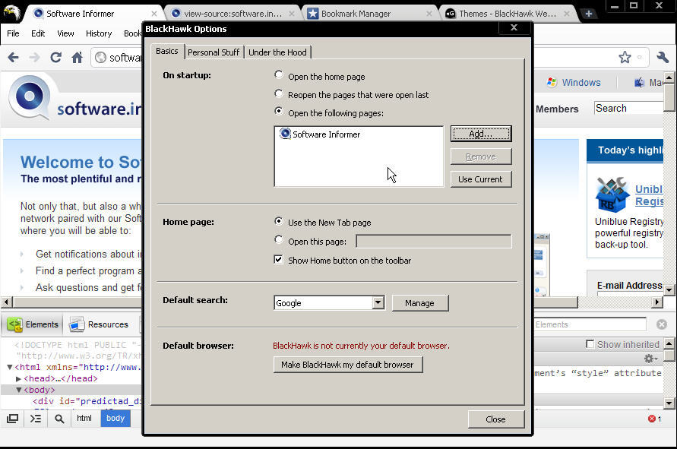Screen dimensions: 677x449
Task: Toggle 'Show inherited' checkbox in DevTools
Action: click(590, 344)
